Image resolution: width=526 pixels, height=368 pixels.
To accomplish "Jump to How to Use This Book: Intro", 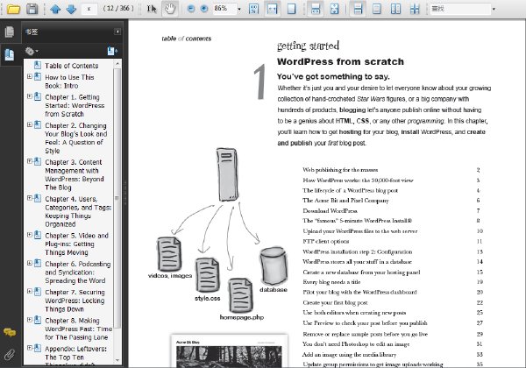I will [69, 81].
